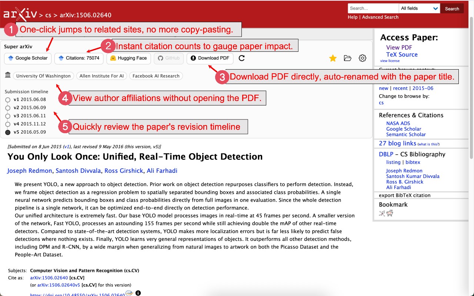This screenshot has height=296, width=474.
Task: Open the Super arXiv settings gear
Action: click(x=363, y=58)
